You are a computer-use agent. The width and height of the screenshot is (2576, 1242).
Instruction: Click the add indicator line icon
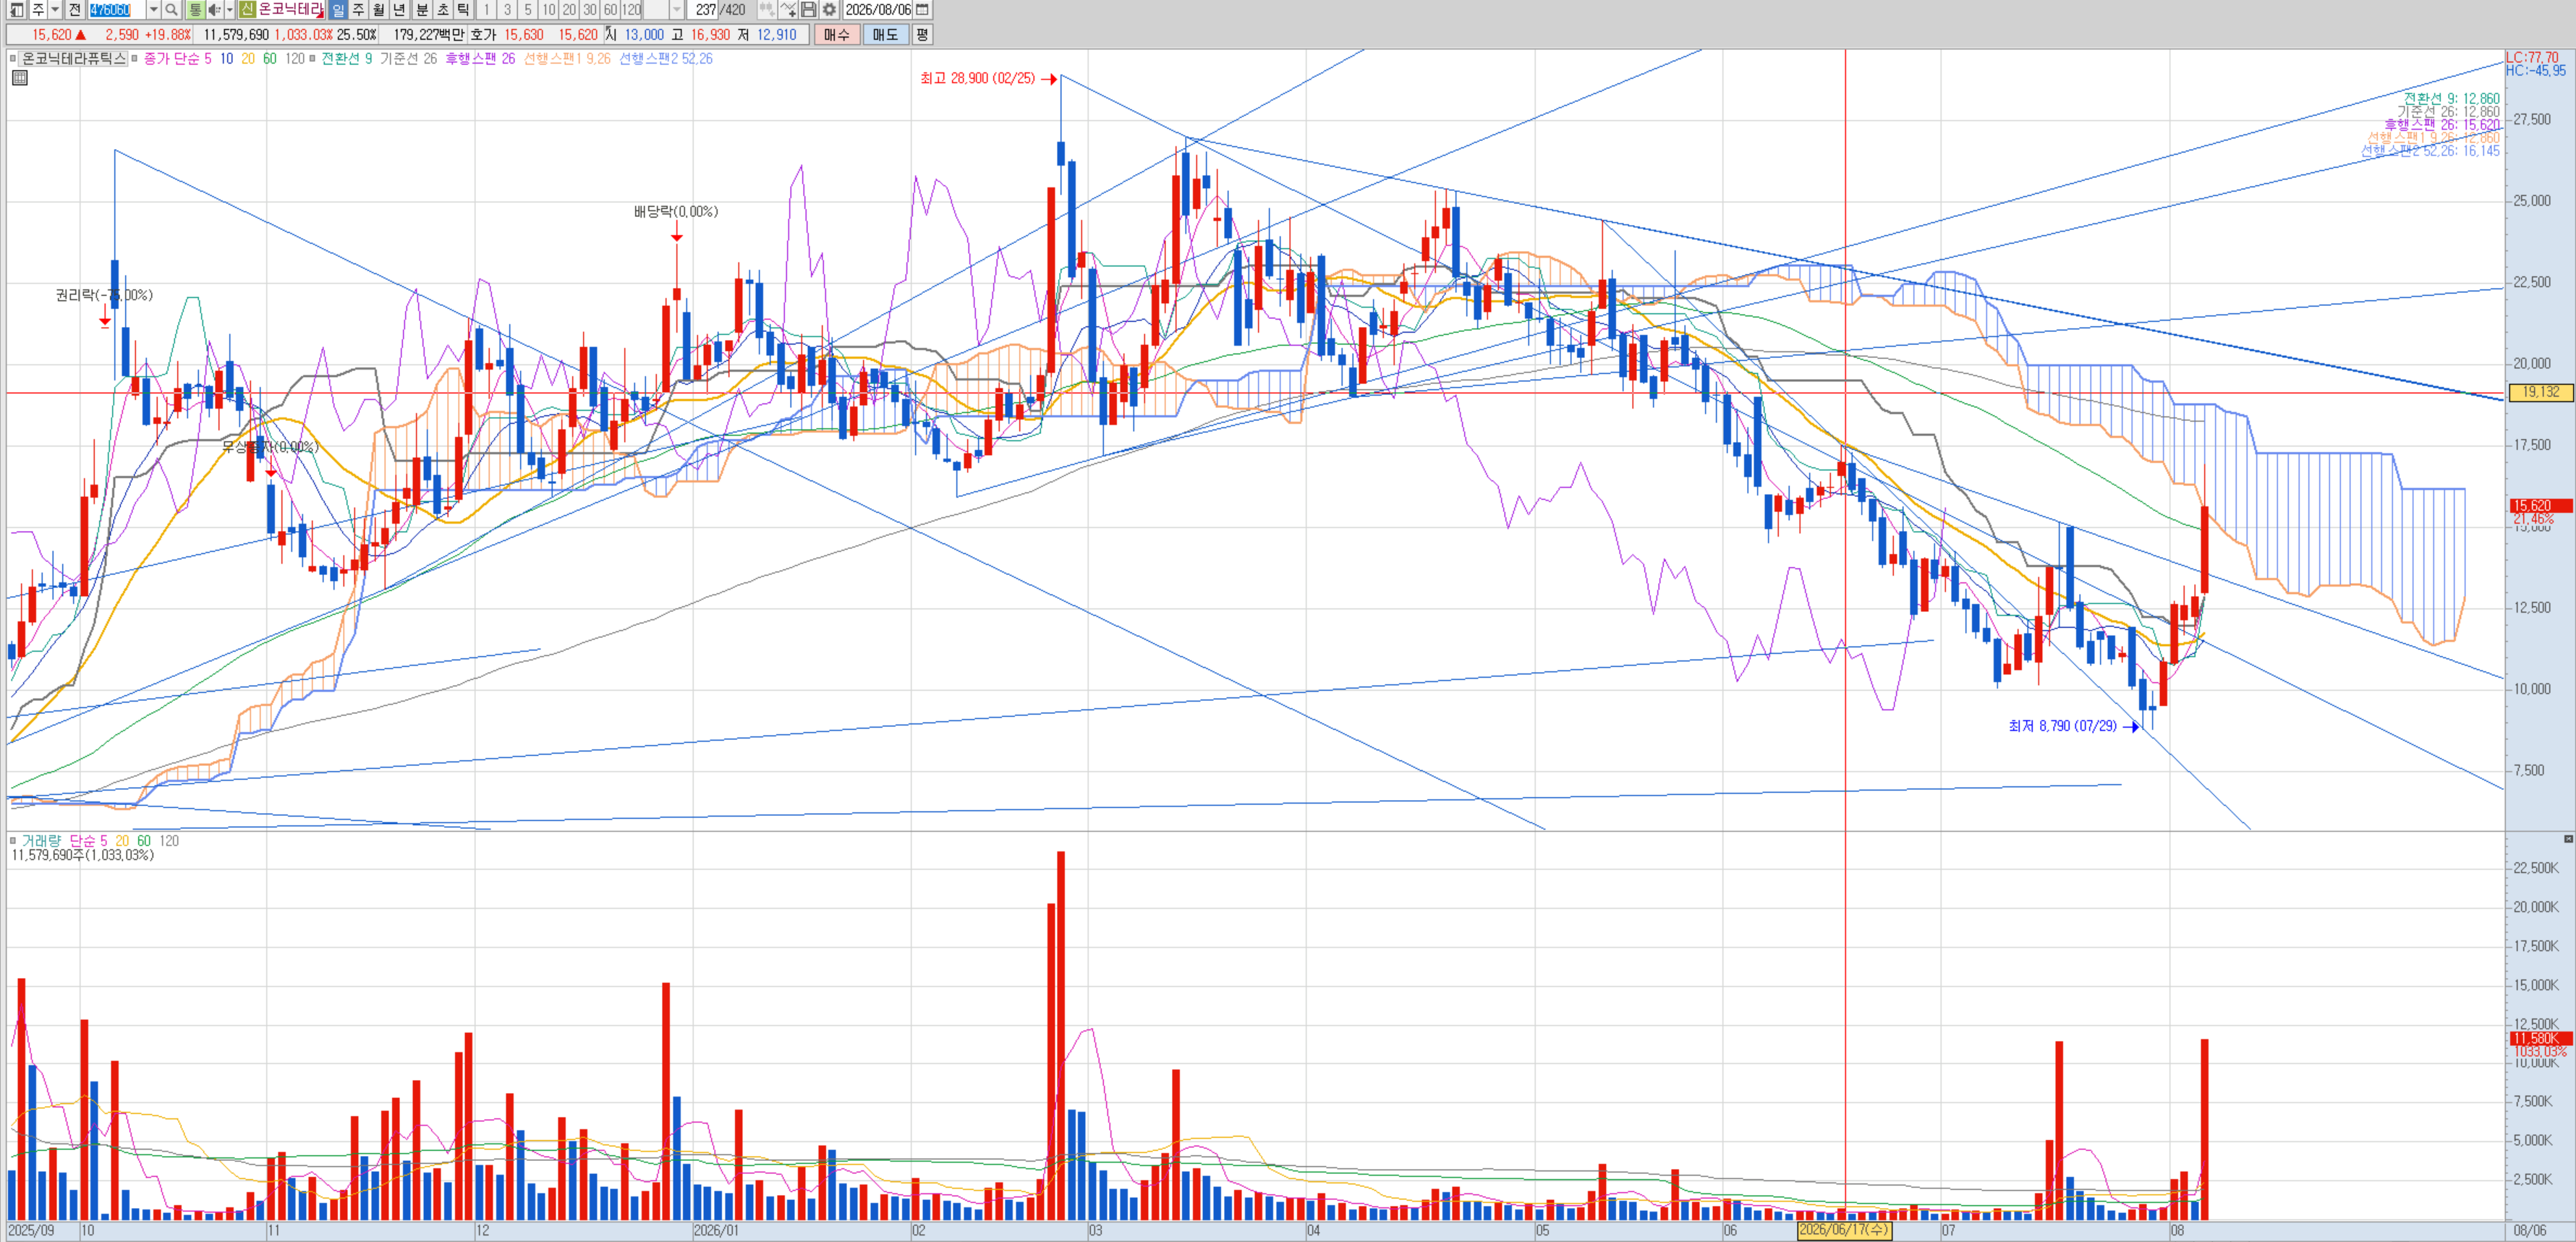tap(788, 10)
